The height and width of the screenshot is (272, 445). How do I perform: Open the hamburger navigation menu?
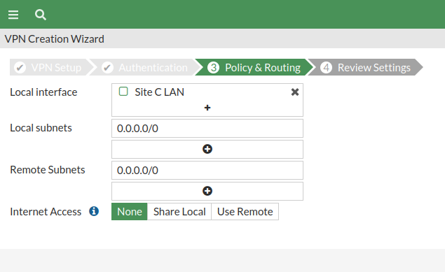coord(13,15)
